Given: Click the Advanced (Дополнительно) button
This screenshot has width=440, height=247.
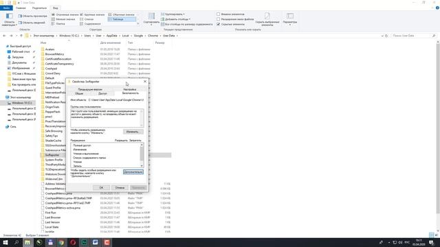Looking at the screenshot, I should point(133,172).
